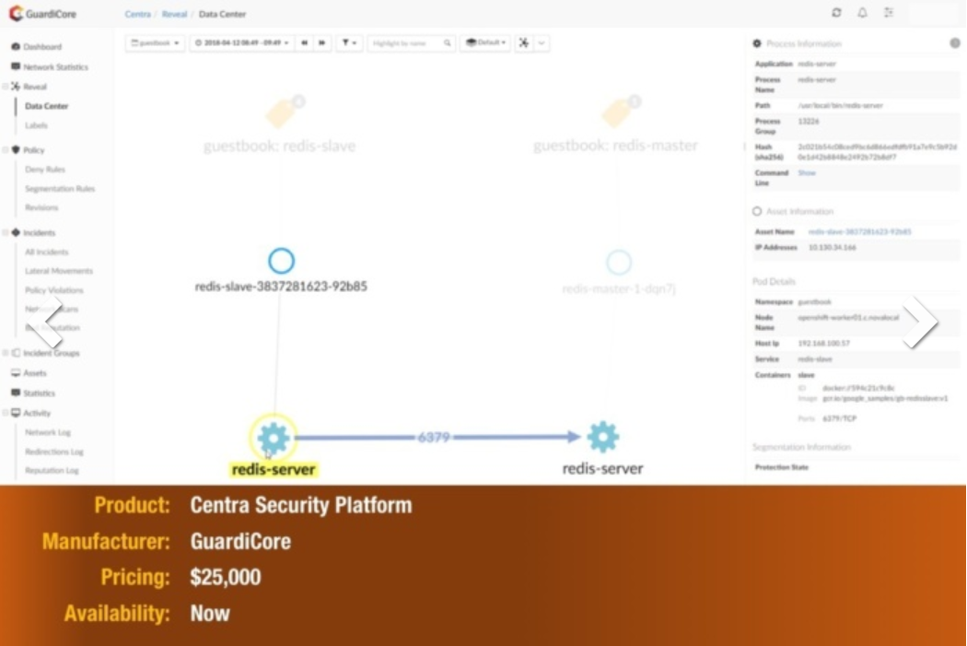The height and width of the screenshot is (646, 967).
Task: Open the filter dropdown
Action: pyautogui.click(x=349, y=42)
